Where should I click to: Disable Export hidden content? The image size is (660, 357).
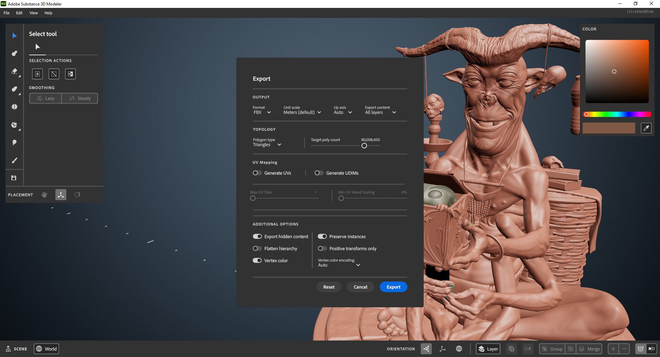257,236
